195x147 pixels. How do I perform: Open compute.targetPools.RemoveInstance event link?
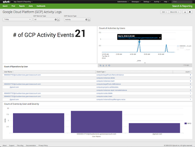[x=110, y=75]
